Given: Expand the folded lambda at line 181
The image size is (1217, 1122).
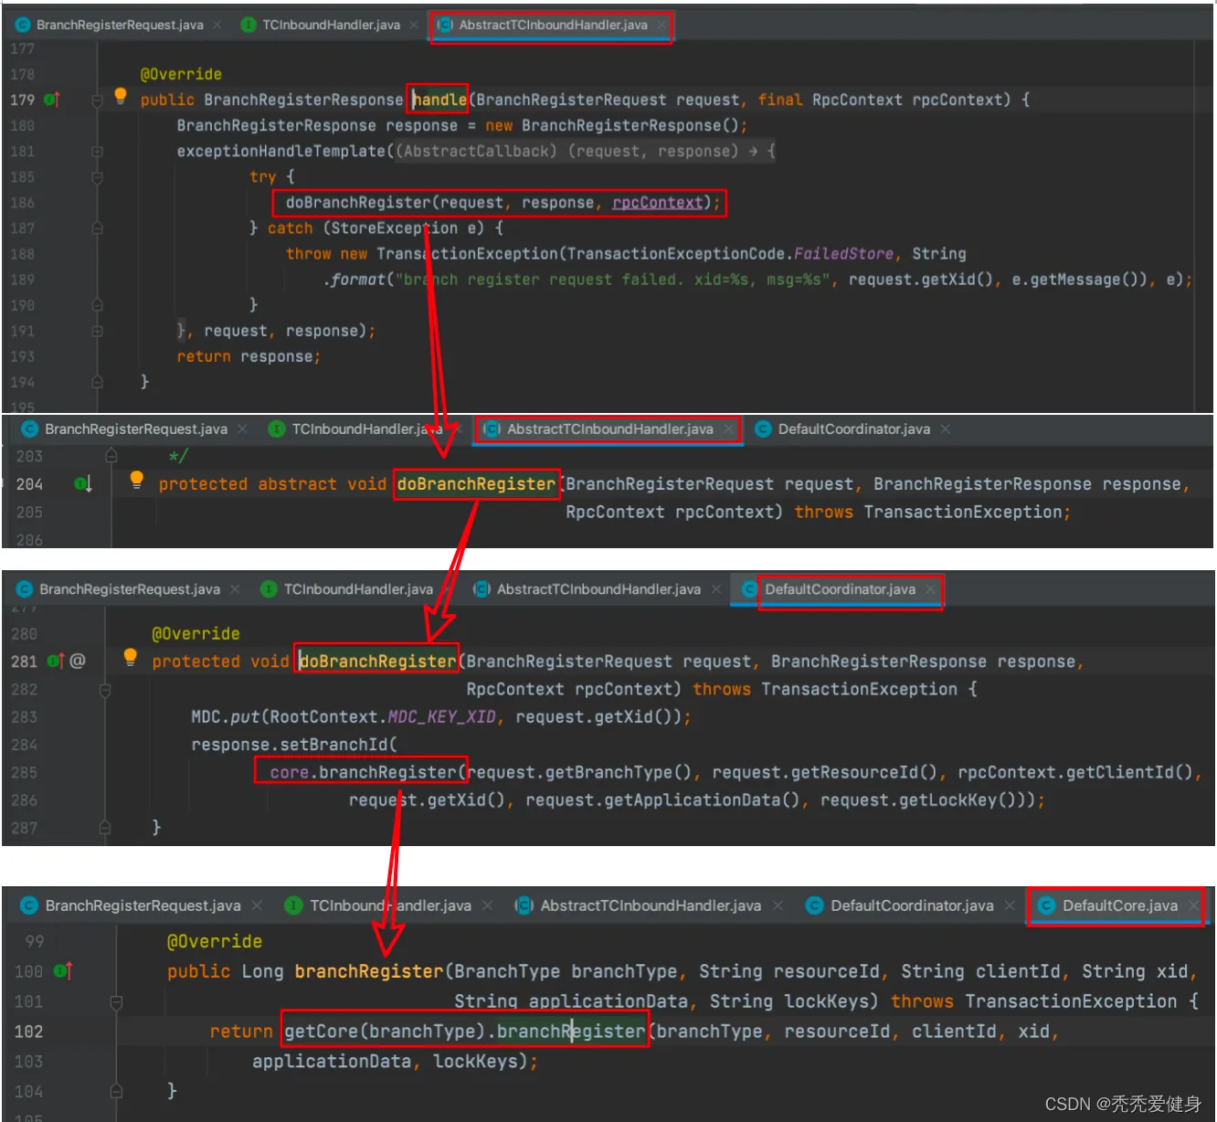Looking at the screenshot, I should (97, 152).
